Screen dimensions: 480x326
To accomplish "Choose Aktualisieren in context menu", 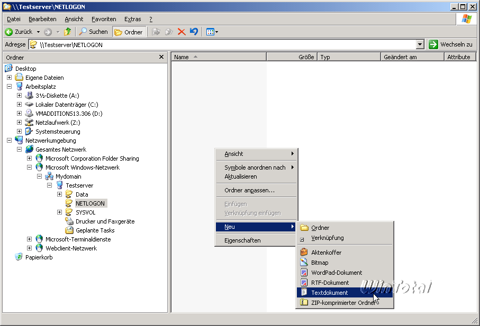I will pyautogui.click(x=256, y=176).
